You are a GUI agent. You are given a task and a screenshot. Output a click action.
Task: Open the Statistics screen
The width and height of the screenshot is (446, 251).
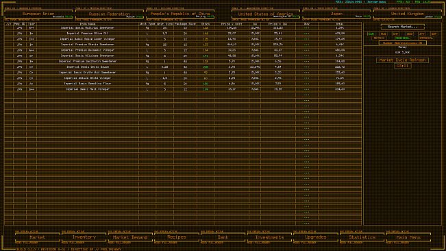[x=362, y=237]
